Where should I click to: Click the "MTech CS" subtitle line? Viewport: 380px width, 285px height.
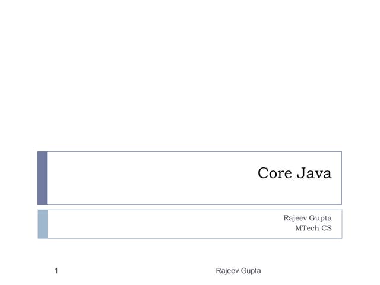[313, 228]
